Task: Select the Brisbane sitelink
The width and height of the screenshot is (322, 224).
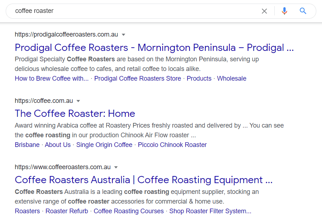Action: point(27,145)
